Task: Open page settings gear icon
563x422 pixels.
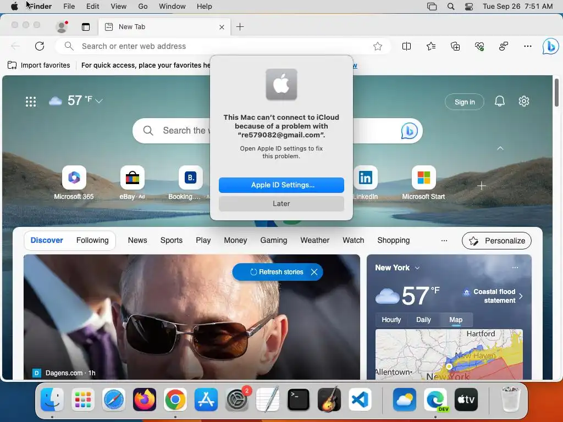Action: tap(524, 101)
